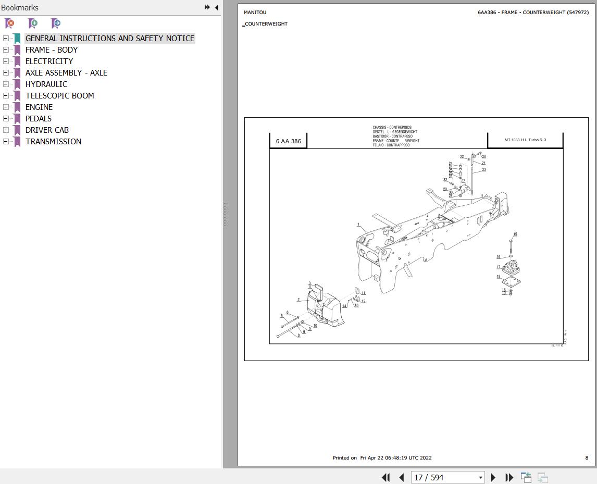This screenshot has height=484, width=597.
Task: Select the GENERAL INSTRUCTIONS AND SAFETY NOTICE bookmark
Action: click(110, 38)
